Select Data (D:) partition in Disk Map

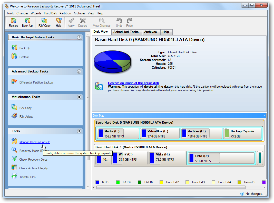tap(221, 158)
